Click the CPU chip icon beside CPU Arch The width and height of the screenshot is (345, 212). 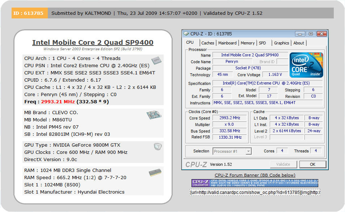tap(156, 60)
